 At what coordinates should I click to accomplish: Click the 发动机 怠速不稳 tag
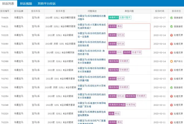[x=132, y=52]
